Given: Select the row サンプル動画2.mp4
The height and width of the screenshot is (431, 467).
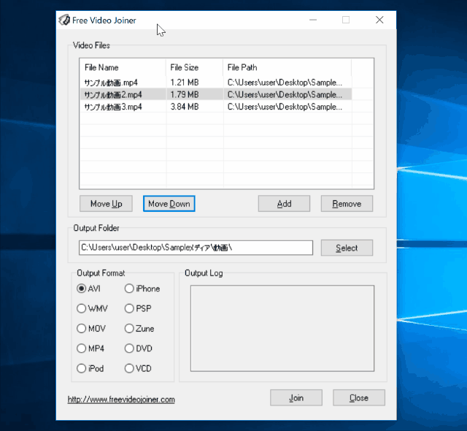Looking at the screenshot, I should pyautogui.click(x=216, y=94).
